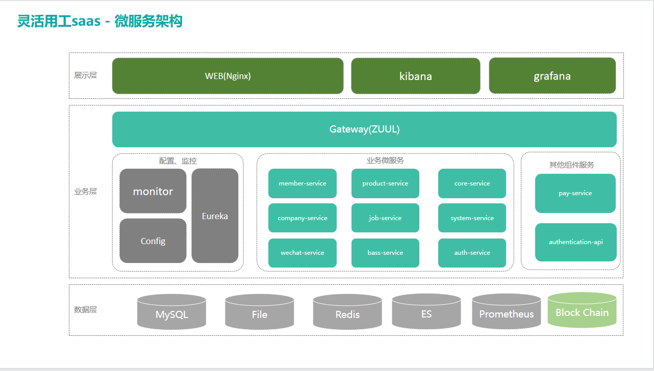The width and height of the screenshot is (654, 371).
Task: Select the kibana block
Action: 416,76
